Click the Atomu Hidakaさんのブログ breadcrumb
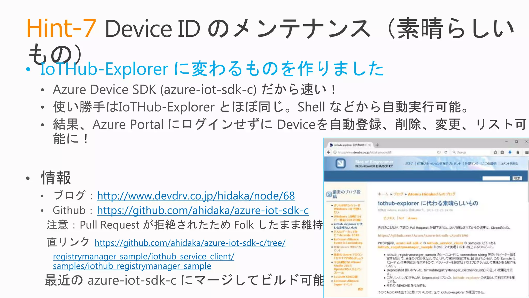This screenshot has width=529, height=298. pos(432,194)
